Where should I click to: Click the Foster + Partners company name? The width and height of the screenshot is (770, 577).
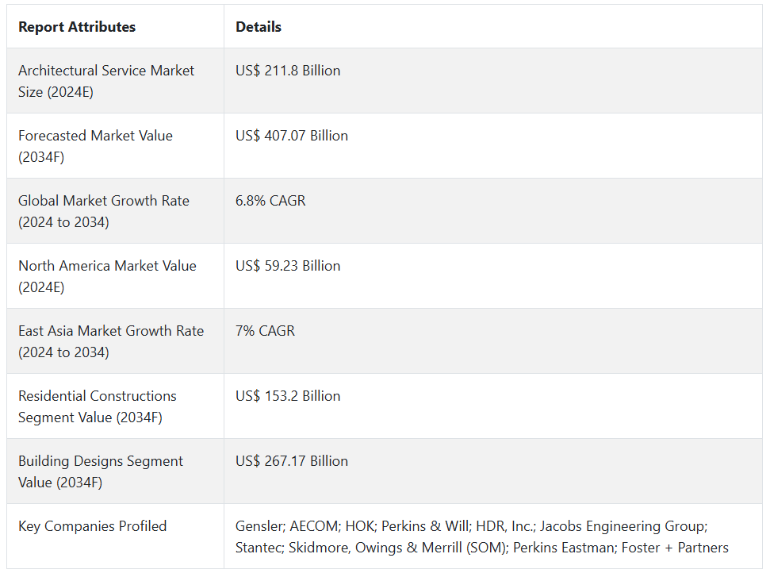[x=675, y=547]
